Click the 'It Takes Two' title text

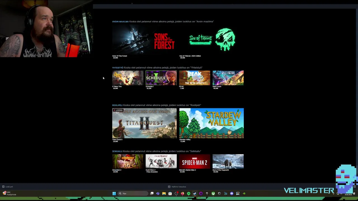[x=117, y=87]
